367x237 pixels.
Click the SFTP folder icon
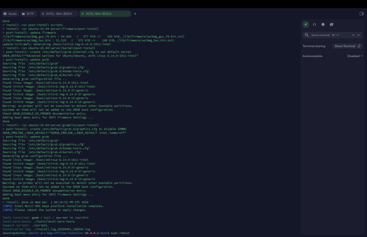23,14
